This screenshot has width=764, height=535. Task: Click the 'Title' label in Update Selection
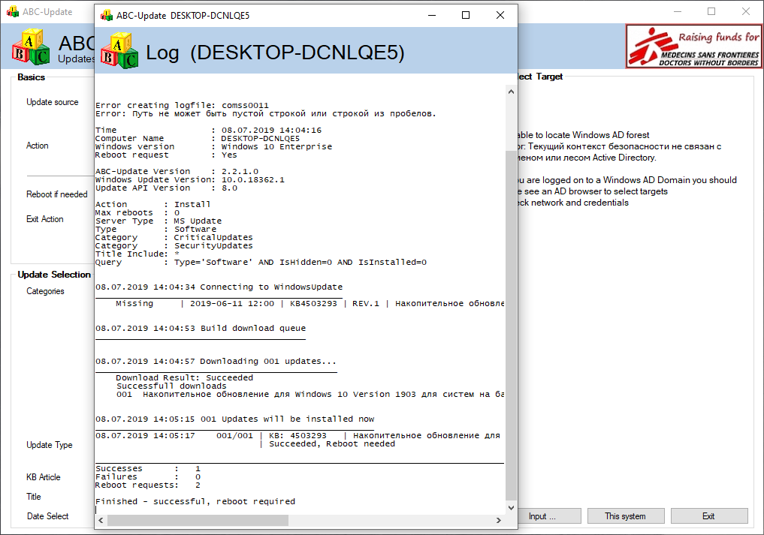[x=34, y=497]
